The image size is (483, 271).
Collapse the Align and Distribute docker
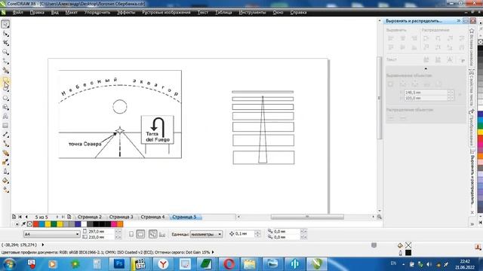[459, 20]
